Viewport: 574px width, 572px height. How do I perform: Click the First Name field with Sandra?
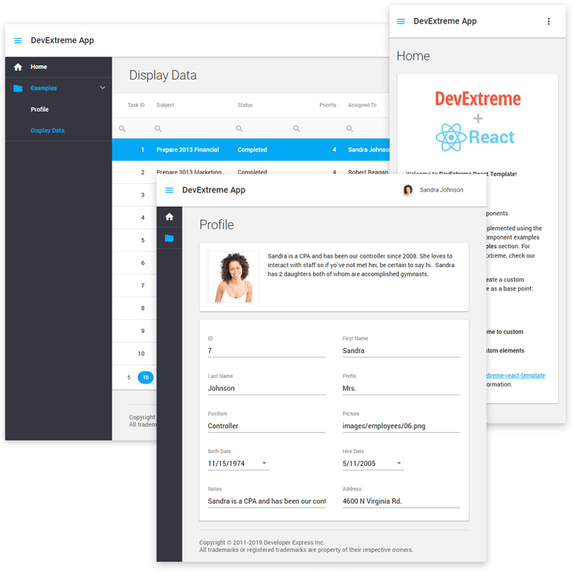(401, 350)
